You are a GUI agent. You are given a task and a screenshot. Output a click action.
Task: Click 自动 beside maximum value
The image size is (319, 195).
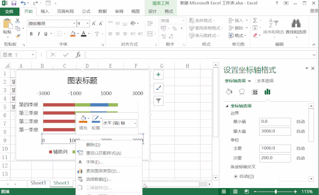pyautogui.click(x=301, y=131)
